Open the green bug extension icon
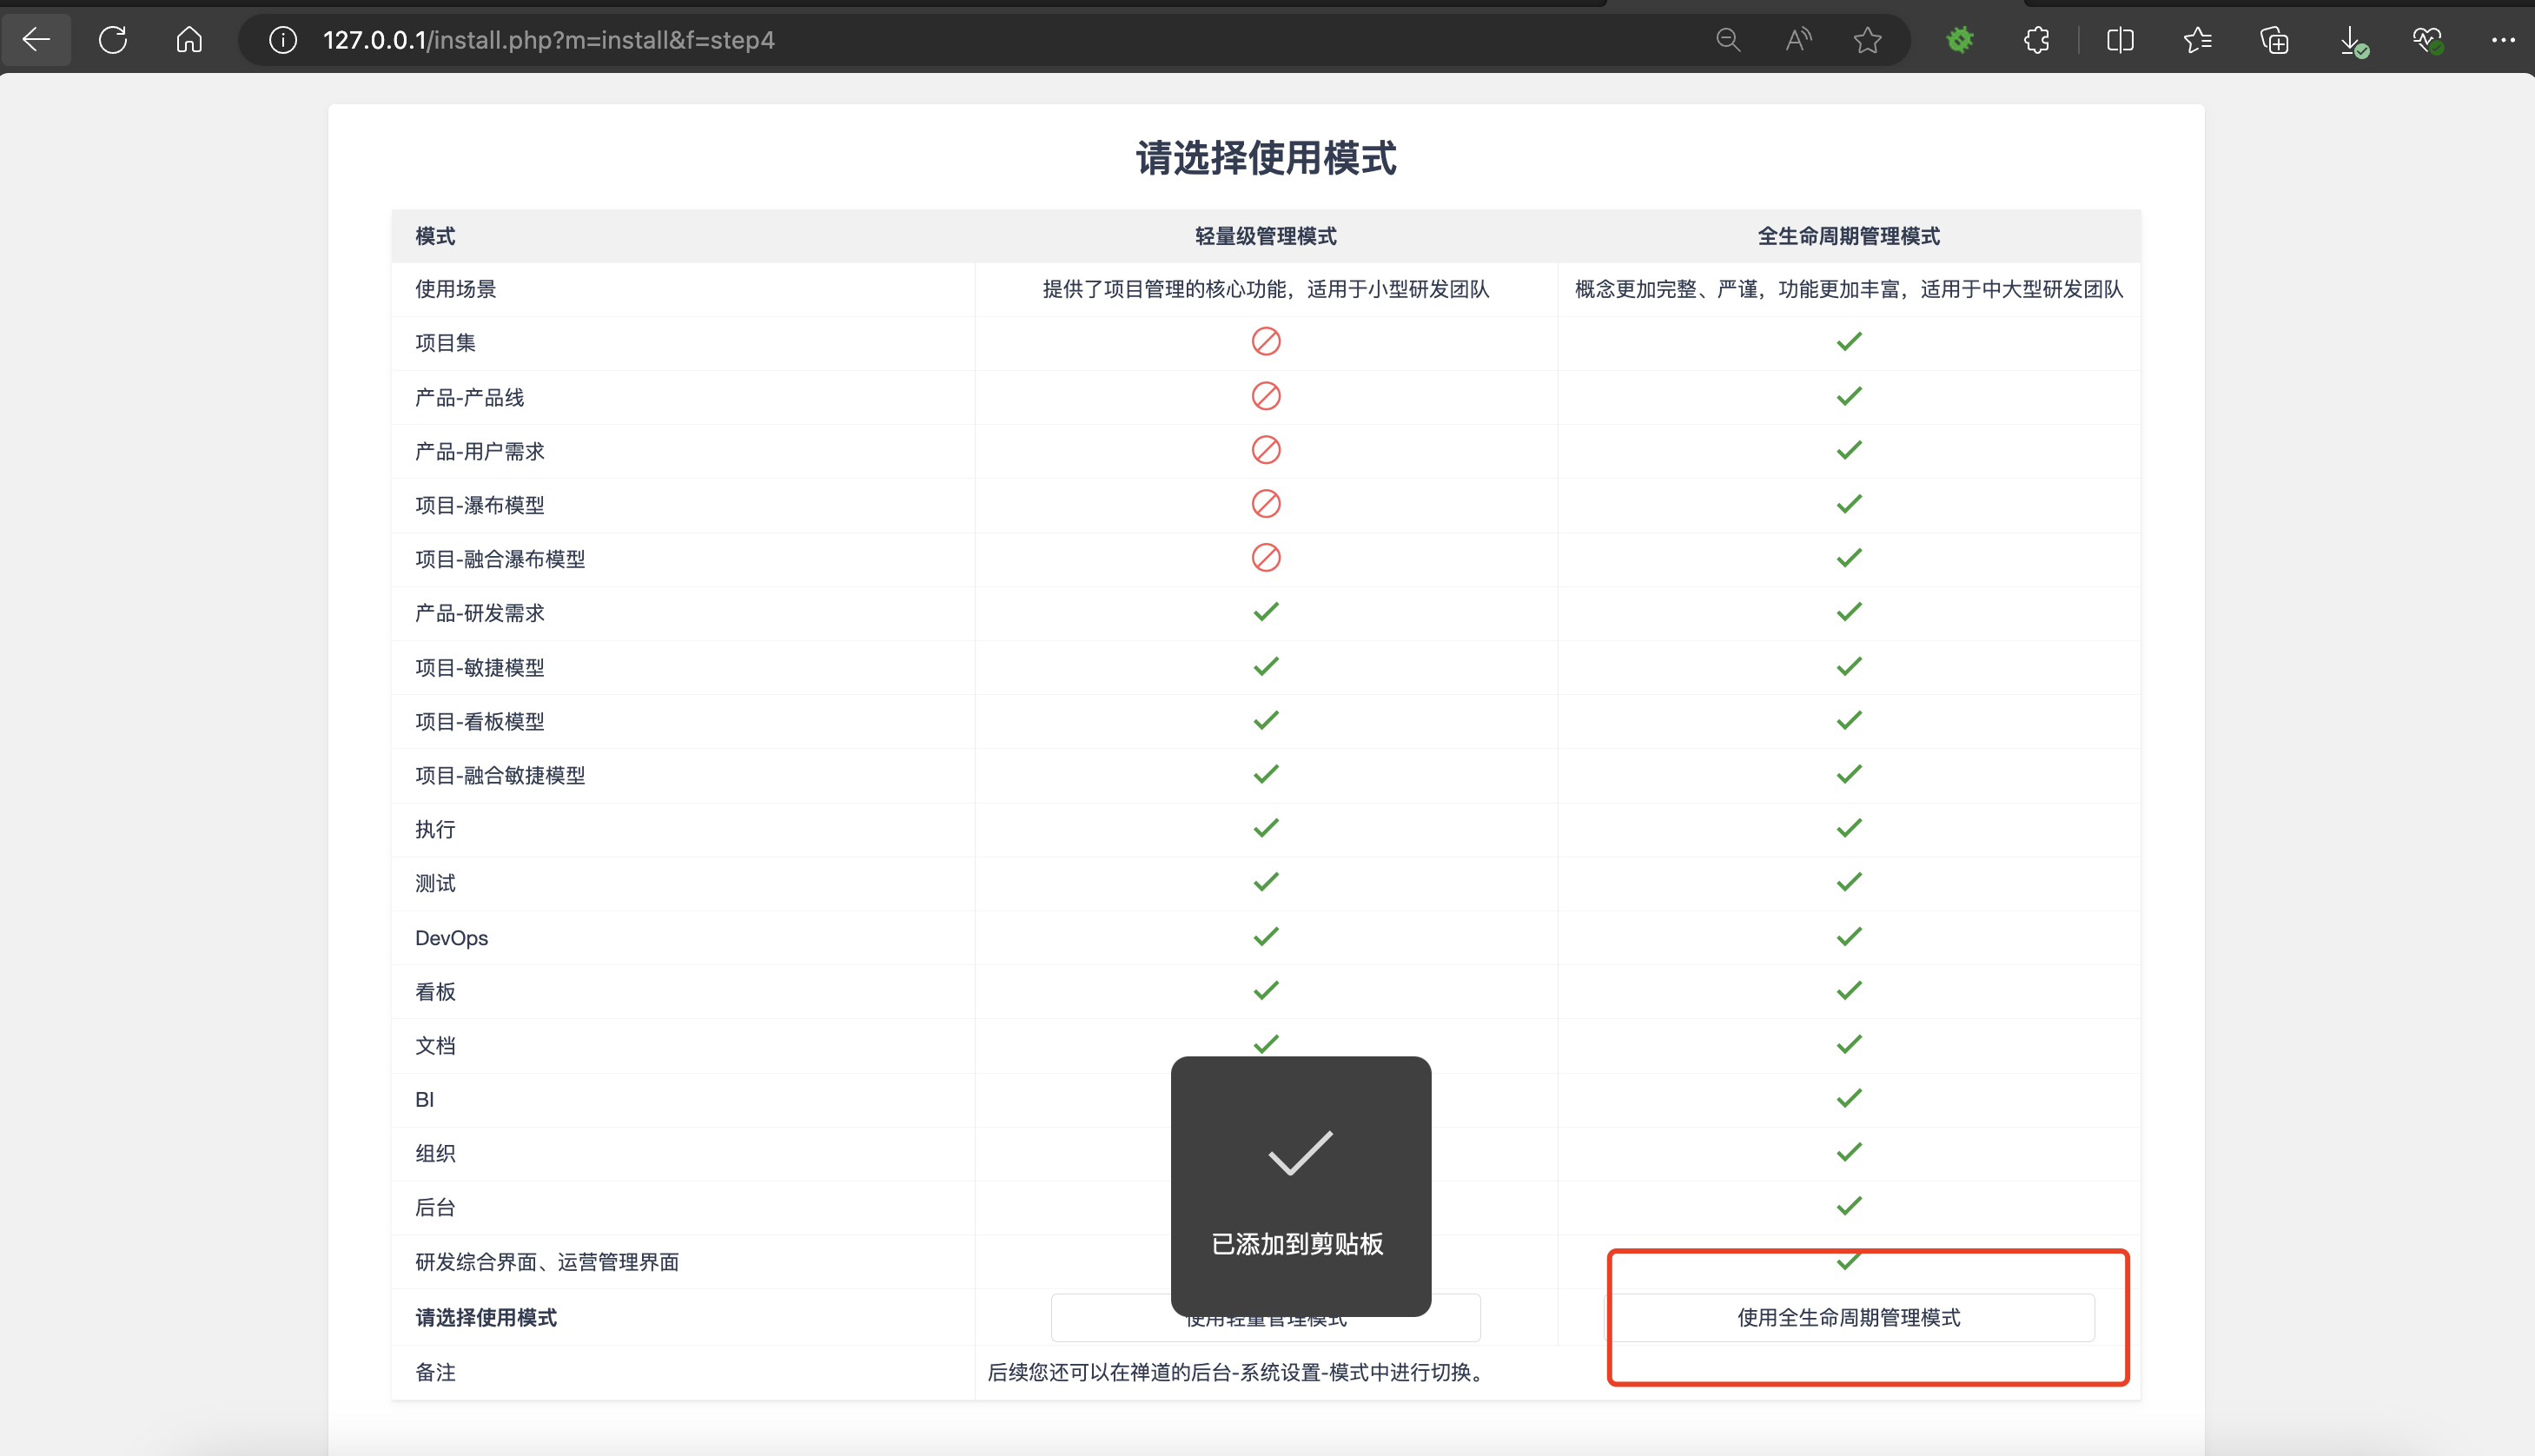The width and height of the screenshot is (2535, 1456). click(1960, 40)
